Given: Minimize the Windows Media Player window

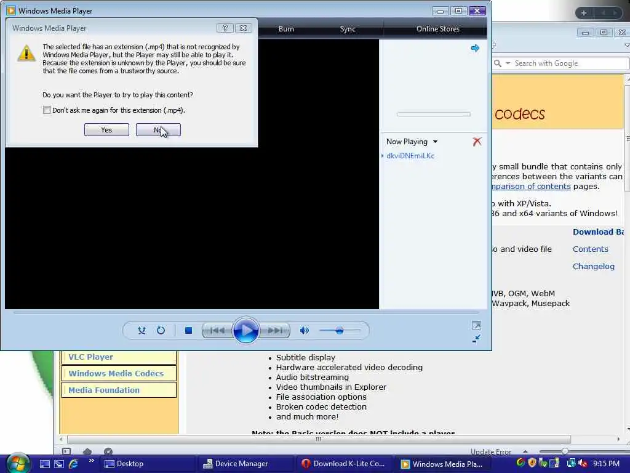Looking at the screenshot, I should click(441, 11).
